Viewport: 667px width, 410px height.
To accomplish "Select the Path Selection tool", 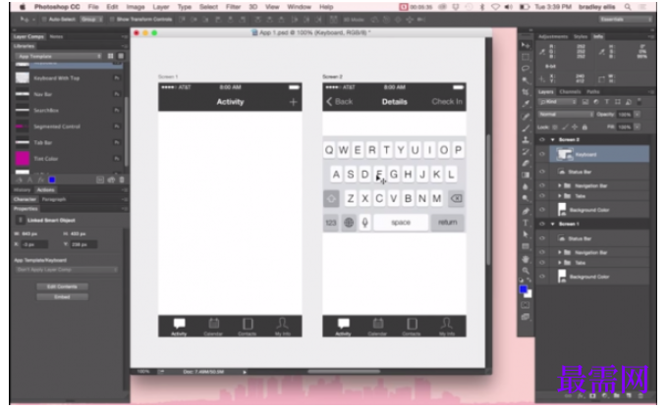I will [x=526, y=234].
